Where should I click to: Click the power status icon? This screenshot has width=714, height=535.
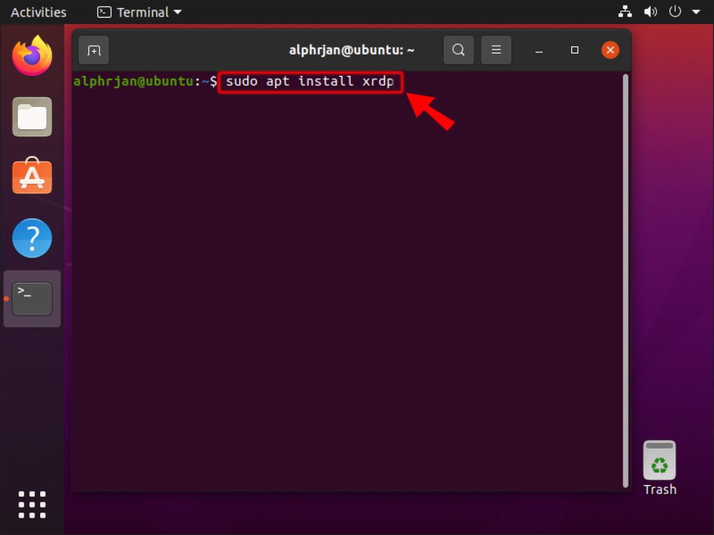pos(674,12)
